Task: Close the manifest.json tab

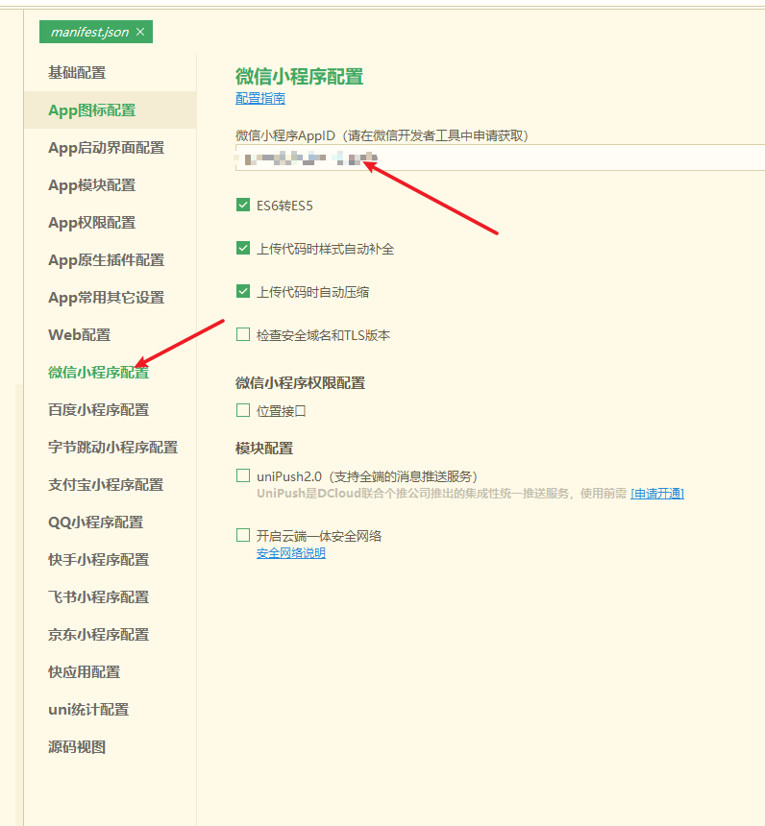Action: 140,32
